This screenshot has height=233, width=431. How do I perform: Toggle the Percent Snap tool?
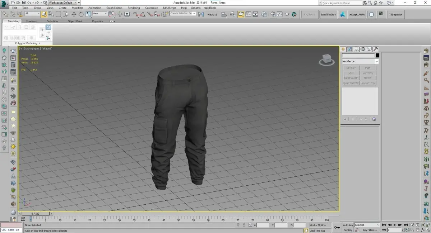point(150,14)
